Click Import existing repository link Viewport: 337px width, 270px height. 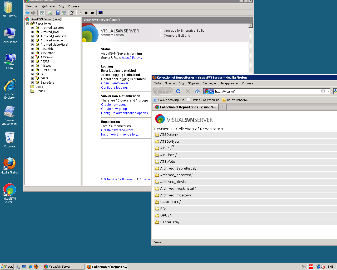pos(120,134)
